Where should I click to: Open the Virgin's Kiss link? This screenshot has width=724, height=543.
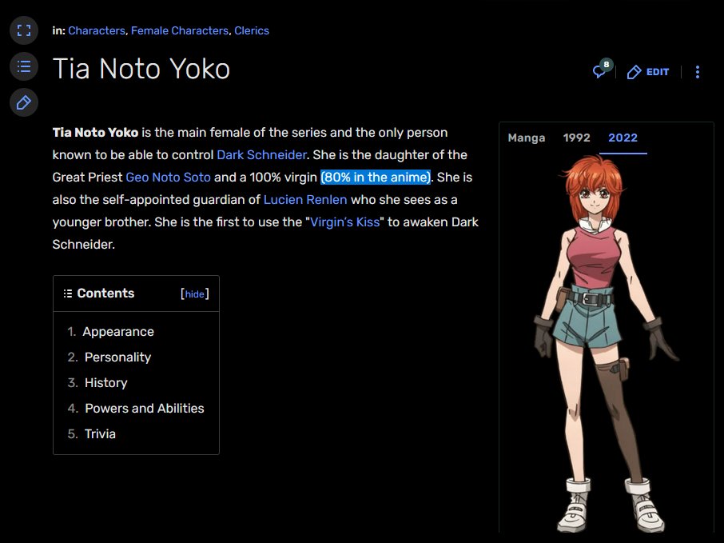[x=344, y=222]
